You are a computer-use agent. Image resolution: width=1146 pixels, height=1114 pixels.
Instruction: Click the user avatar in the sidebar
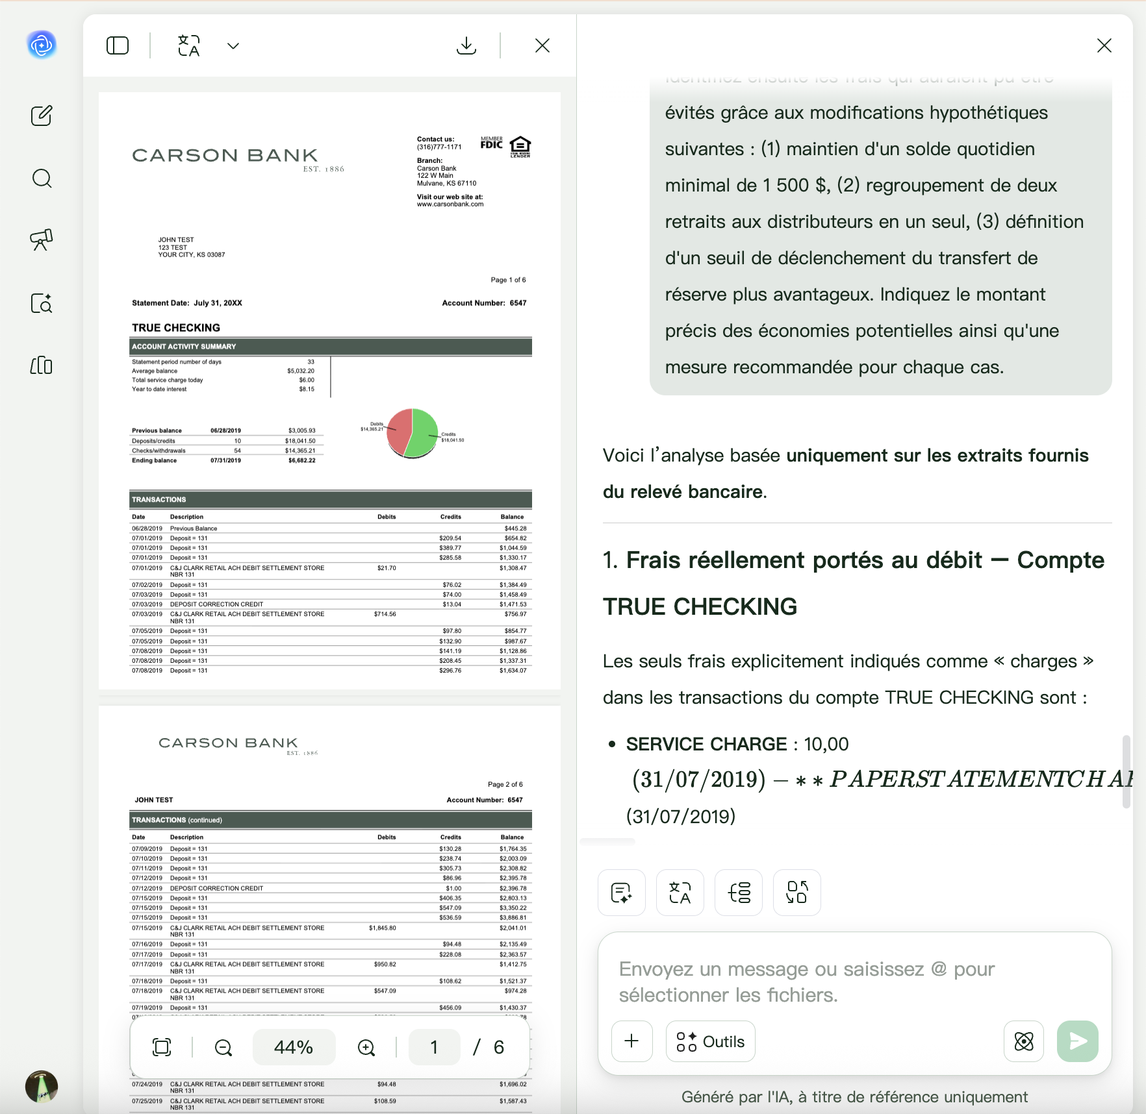[x=42, y=1086]
